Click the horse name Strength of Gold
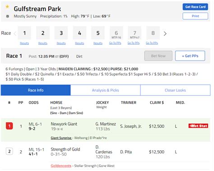The image size is (214, 171). [65, 149]
